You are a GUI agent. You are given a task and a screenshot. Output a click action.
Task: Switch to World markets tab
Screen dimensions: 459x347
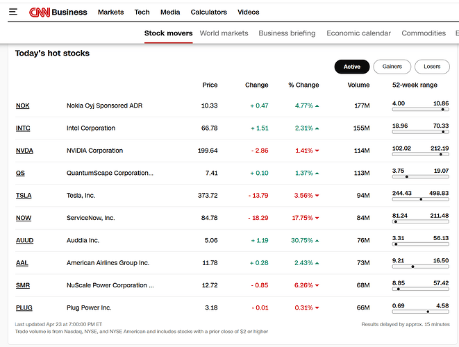pyautogui.click(x=224, y=33)
